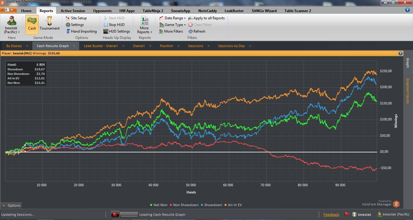Open More Filters
Screen dimensions: 413x220
pyautogui.click(x=171, y=31)
